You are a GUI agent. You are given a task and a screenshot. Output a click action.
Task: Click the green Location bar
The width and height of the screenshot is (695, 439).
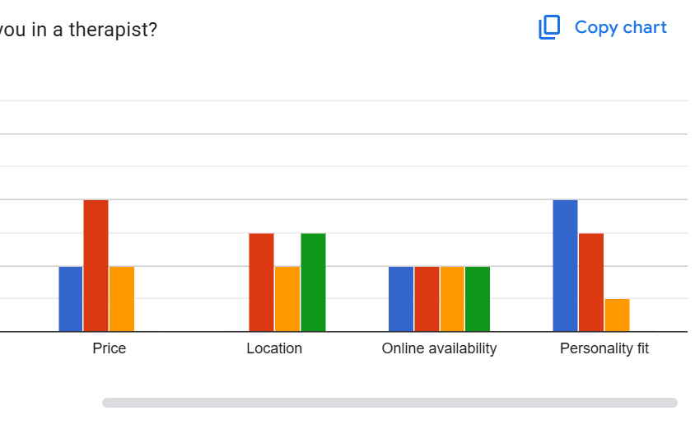[313, 283]
